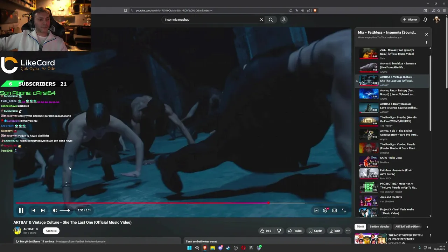Image resolution: width=448 pixels, height=252 pixels.
Task: Open the notifications bell
Action: pyautogui.click(x=425, y=20)
